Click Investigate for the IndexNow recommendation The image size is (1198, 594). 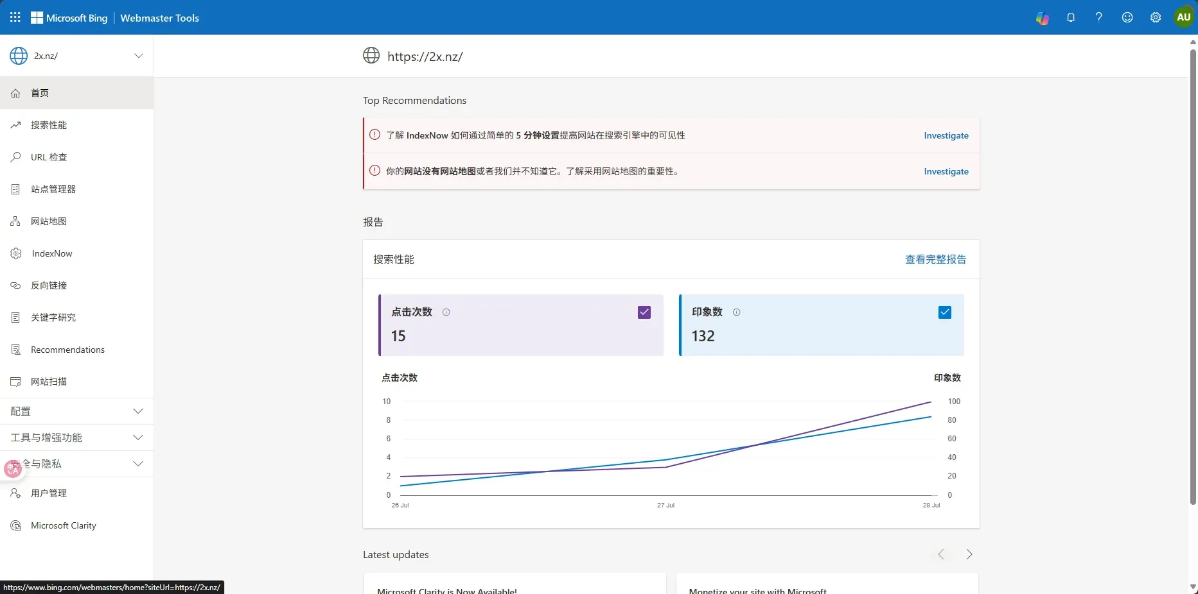[x=946, y=135]
